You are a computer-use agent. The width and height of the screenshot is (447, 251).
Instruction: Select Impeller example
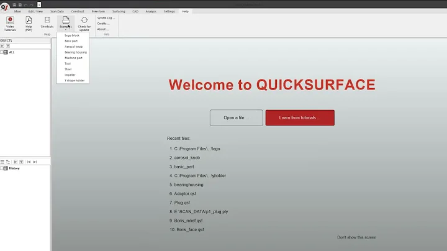pos(70,75)
